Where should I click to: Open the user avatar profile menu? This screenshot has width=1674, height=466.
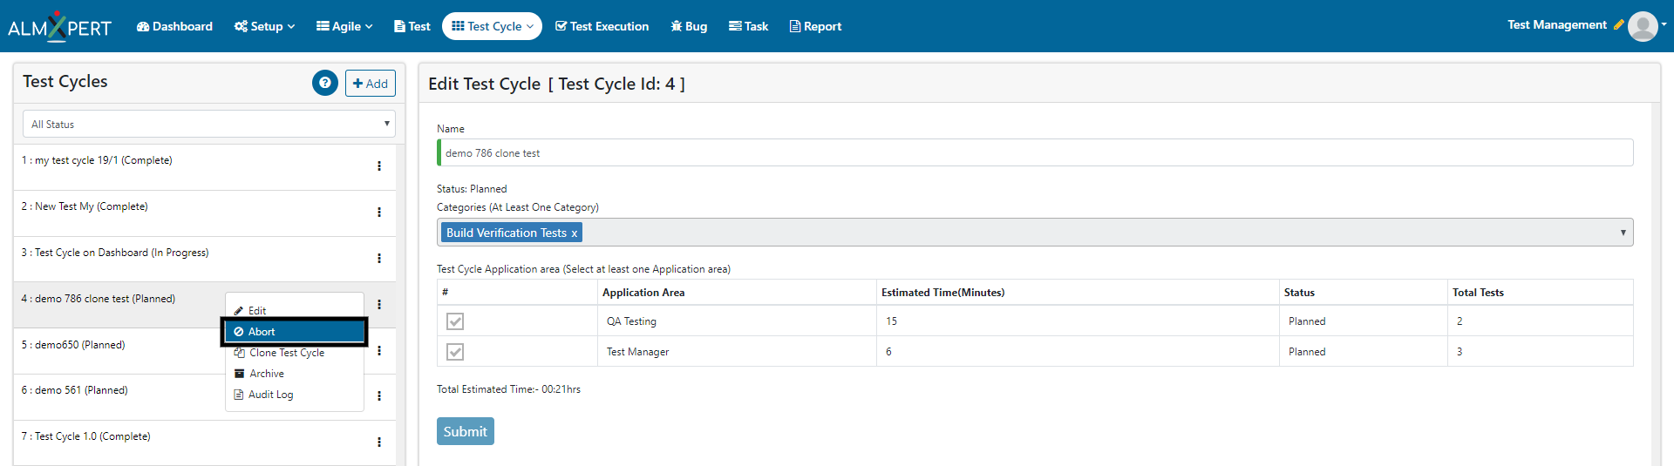click(1643, 26)
